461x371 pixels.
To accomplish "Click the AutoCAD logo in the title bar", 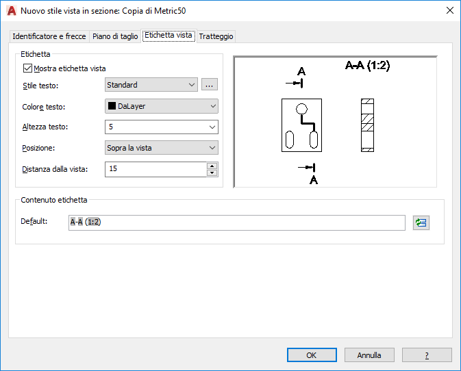I will 11,11.
